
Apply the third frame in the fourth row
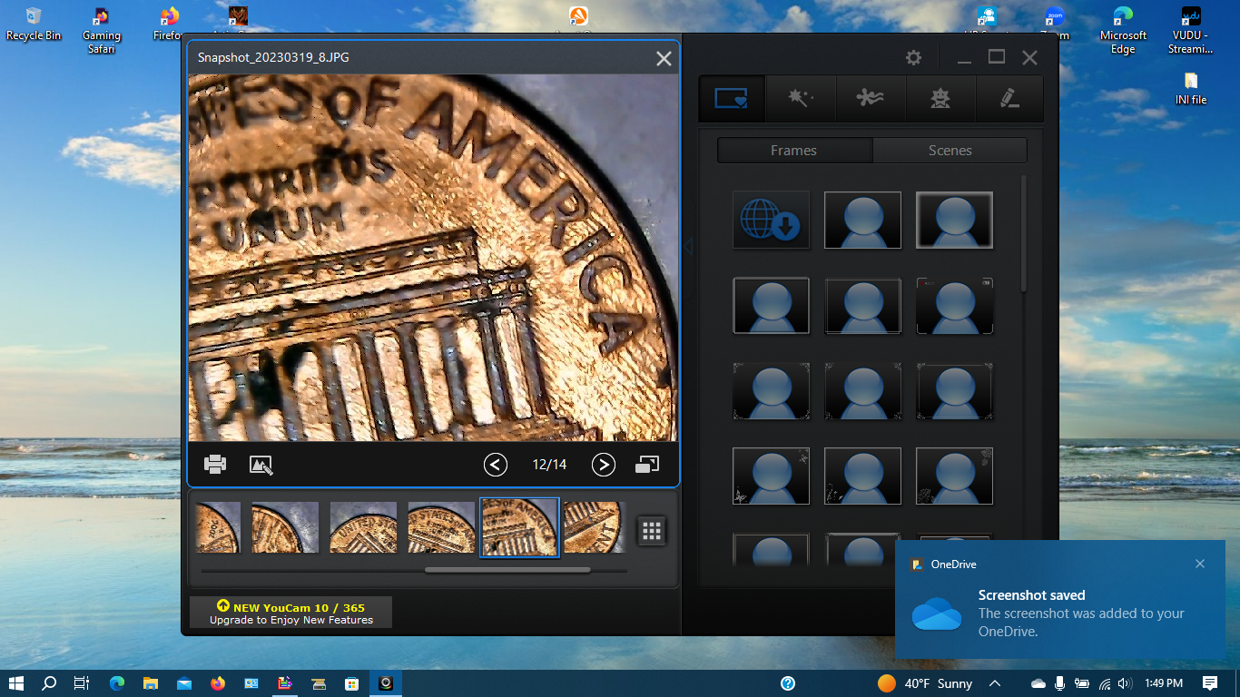(x=954, y=476)
